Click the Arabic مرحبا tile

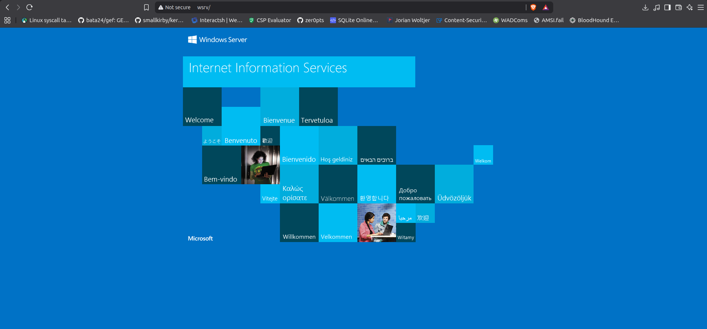(406, 213)
